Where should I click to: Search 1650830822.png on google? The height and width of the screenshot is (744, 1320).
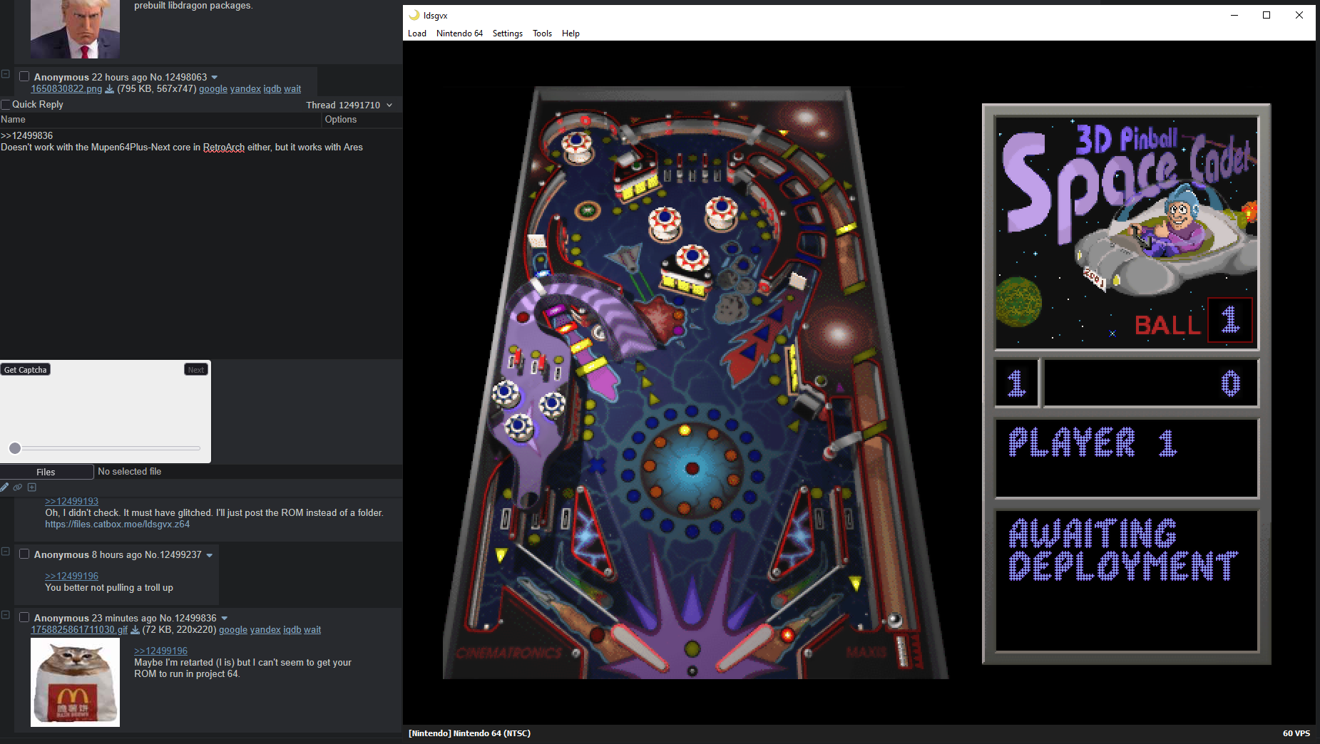click(213, 89)
